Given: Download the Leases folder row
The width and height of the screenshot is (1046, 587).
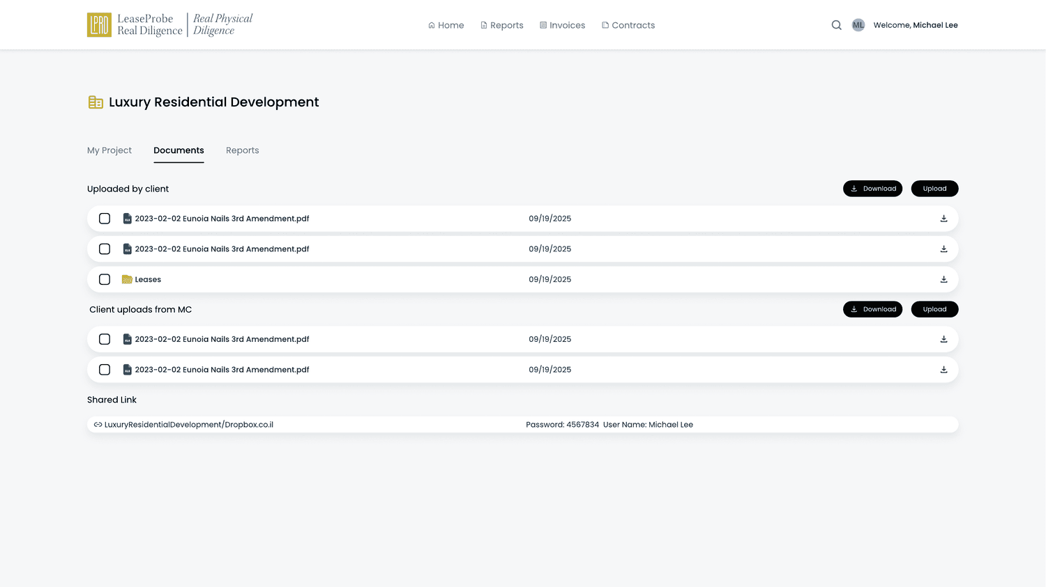Looking at the screenshot, I should tap(943, 279).
